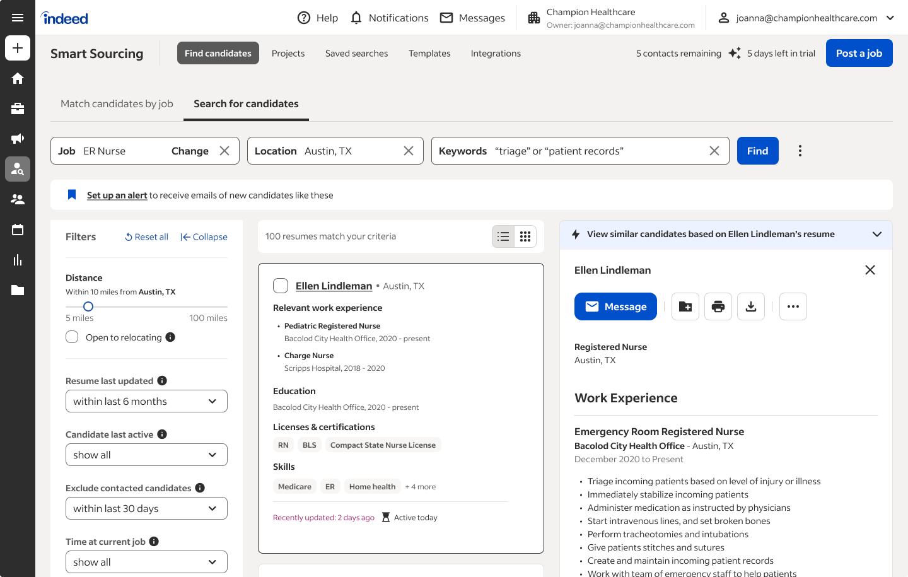Image resolution: width=908 pixels, height=577 pixels.
Task: Open search options three-dot menu
Action: 800,151
